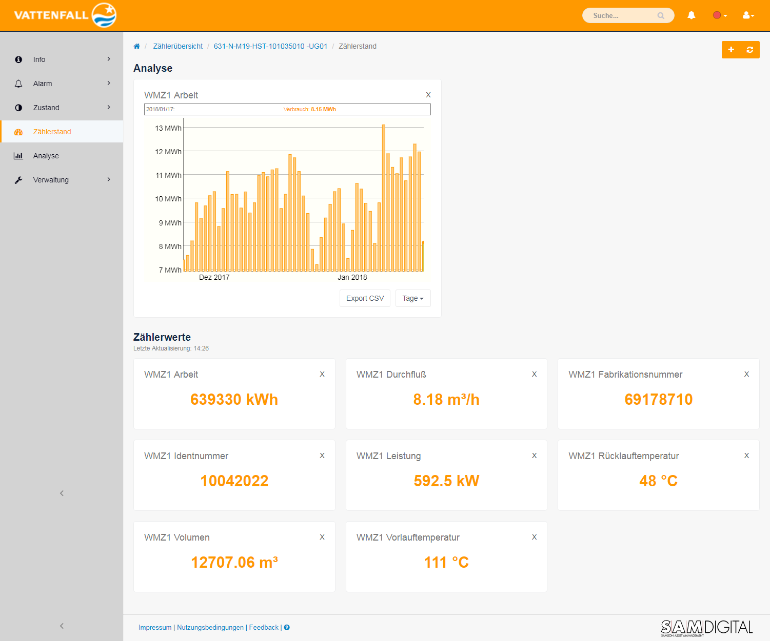Click the 10042022 value
Screen dimensions: 770x641
tap(234, 481)
